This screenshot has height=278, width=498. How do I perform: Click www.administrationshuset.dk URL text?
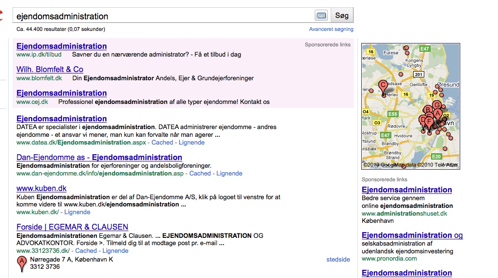404,214
